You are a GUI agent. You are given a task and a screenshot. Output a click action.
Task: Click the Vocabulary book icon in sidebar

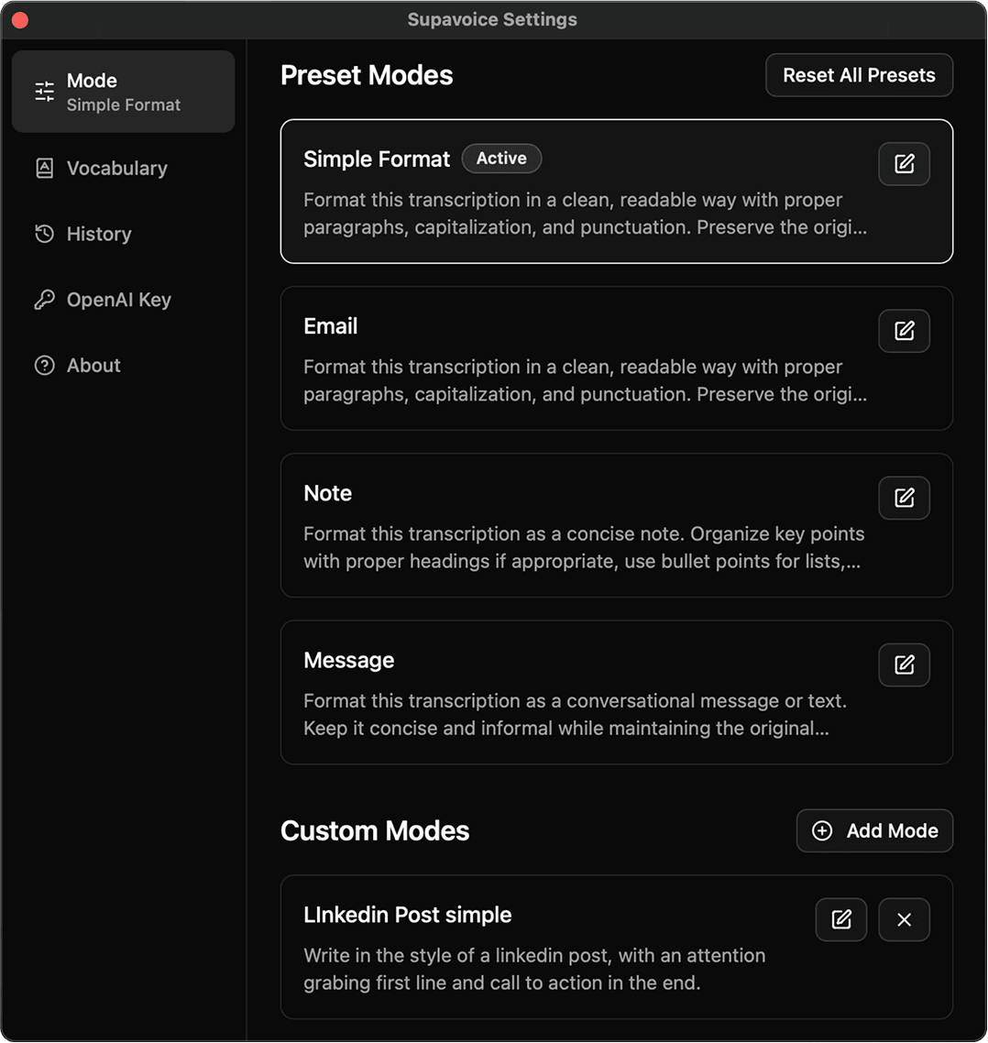tap(45, 169)
